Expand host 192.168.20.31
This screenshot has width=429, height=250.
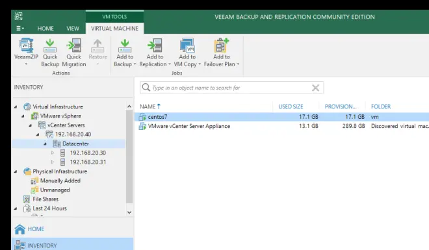tap(53, 162)
